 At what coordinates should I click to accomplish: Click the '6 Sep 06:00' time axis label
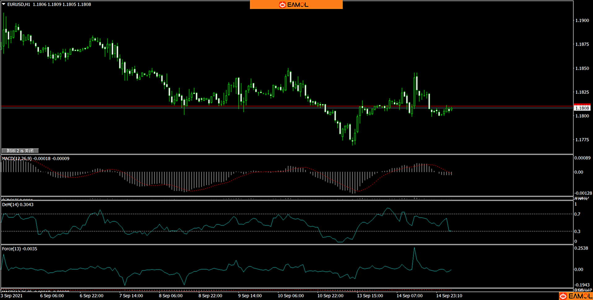point(52,296)
